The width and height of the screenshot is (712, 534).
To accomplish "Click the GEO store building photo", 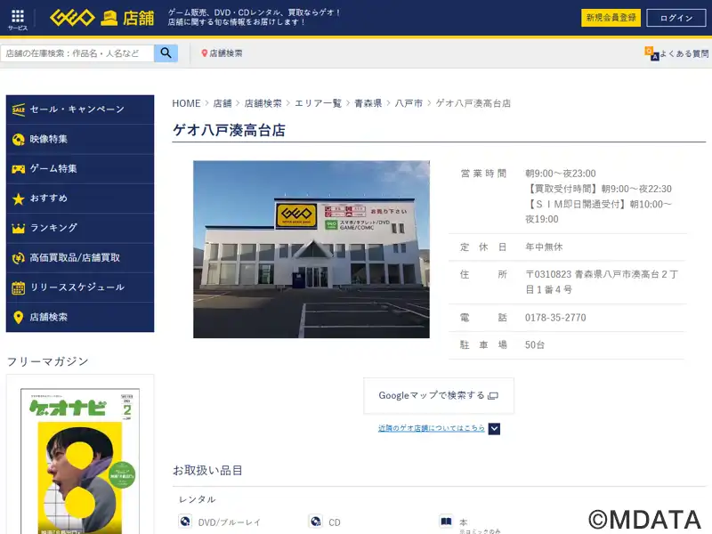I will point(311,249).
